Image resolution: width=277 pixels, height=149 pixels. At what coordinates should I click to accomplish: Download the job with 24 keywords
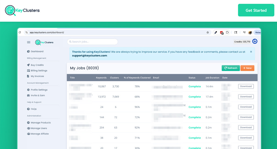click(x=246, y=107)
